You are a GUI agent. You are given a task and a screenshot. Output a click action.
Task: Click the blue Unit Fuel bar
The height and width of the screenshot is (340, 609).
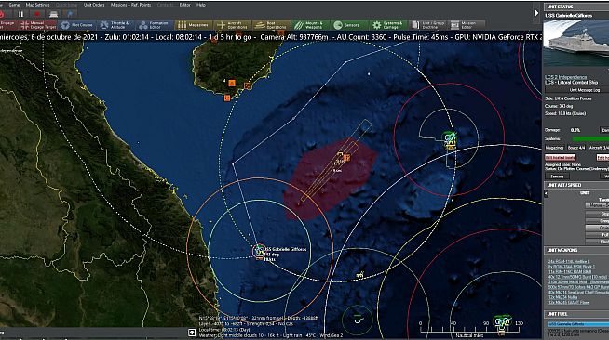tap(578, 324)
